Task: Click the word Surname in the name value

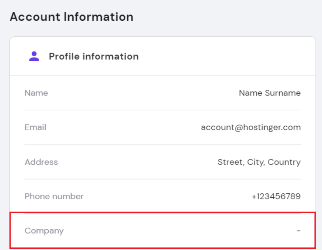Action: coord(283,93)
